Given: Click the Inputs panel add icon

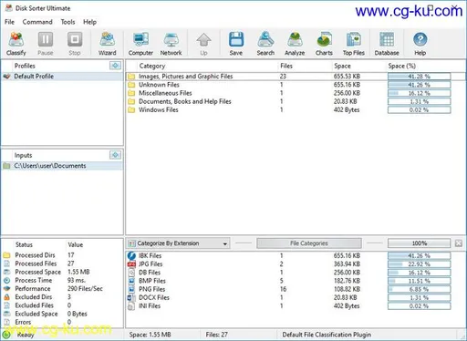Looking at the screenshot, I should pyautogui.click(x=115, y=155).
